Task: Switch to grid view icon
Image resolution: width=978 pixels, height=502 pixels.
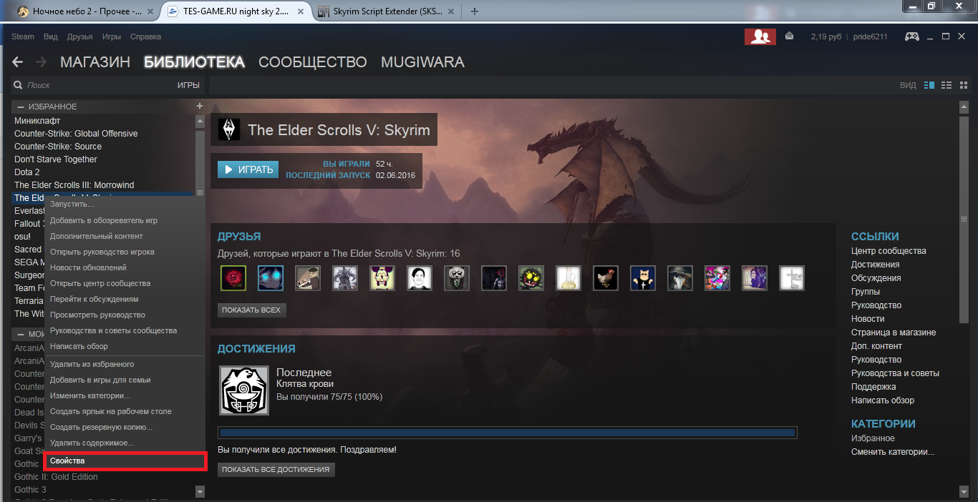Action: click(x=962, y=85)
